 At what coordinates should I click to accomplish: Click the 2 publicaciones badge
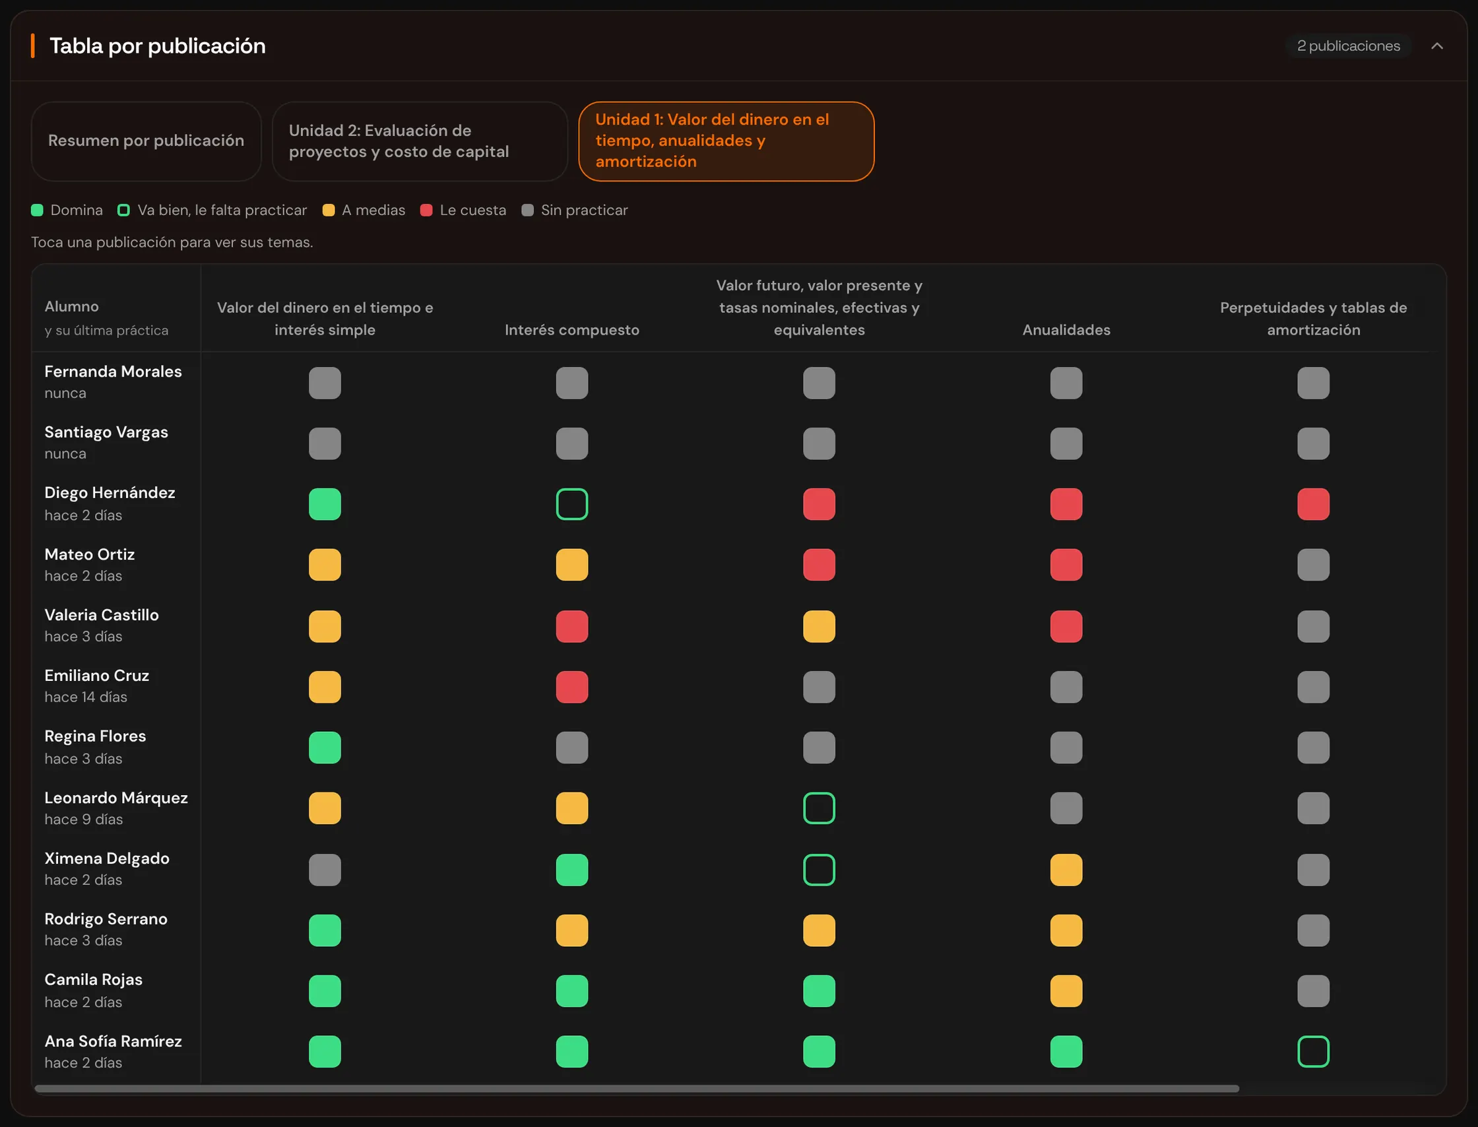click(x=1349, y=46)
